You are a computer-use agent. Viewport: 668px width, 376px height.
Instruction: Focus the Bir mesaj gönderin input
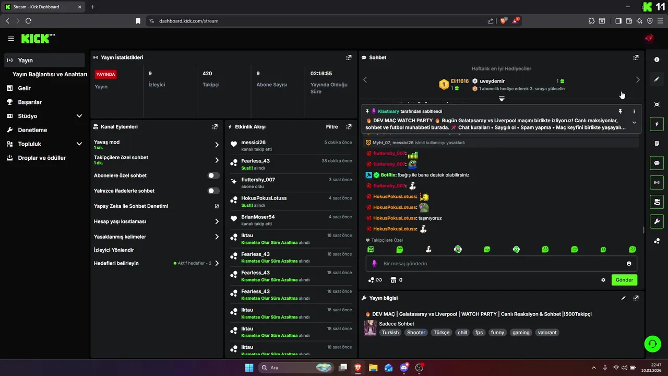point(501,264)
